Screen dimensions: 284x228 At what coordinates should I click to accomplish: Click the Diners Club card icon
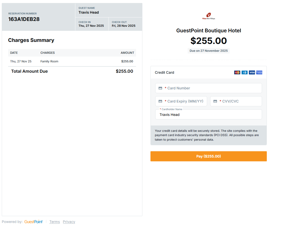click(245, 72)
